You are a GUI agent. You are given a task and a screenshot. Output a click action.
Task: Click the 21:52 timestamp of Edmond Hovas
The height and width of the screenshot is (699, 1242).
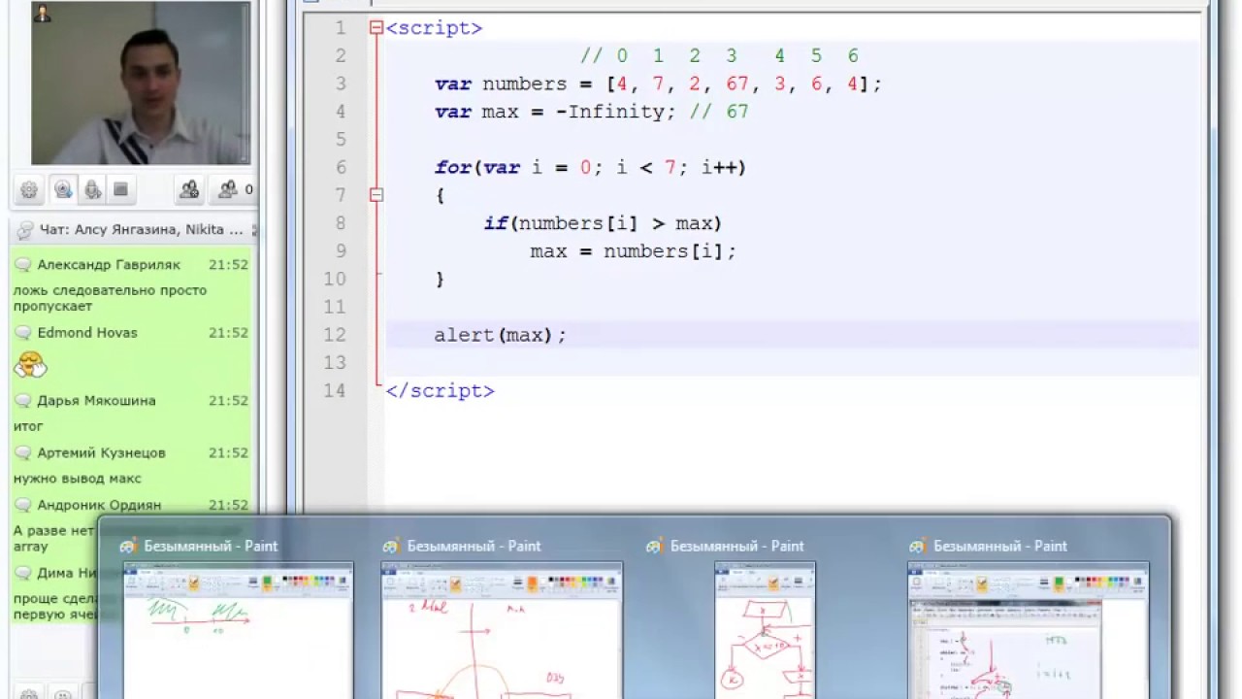[228, 333]
